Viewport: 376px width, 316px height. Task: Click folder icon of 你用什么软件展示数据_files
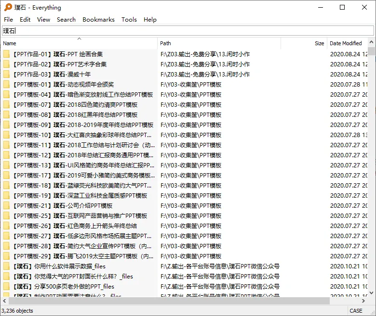coord(6,266)
